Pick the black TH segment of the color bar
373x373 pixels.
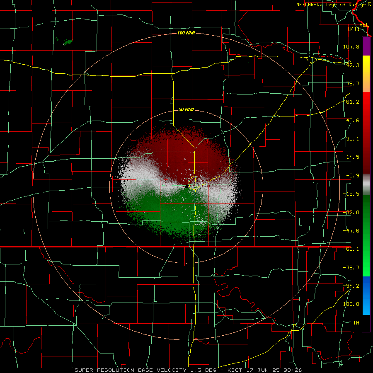click(366, 323)
